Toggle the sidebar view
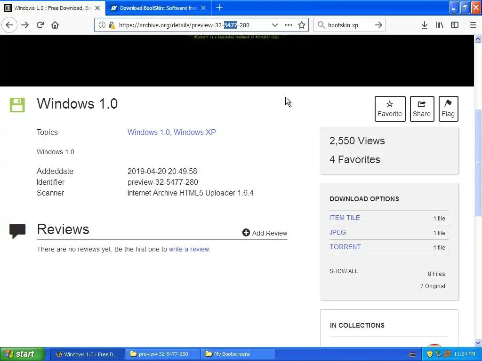 click(x=455, y=25)
